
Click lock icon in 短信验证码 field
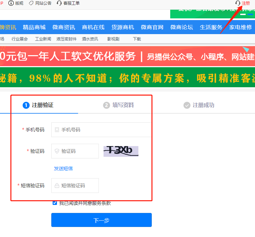coord(57,186)
